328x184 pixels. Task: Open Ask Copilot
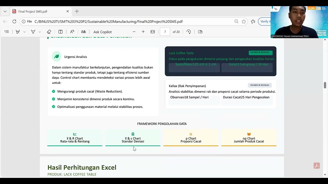point(102,32)
